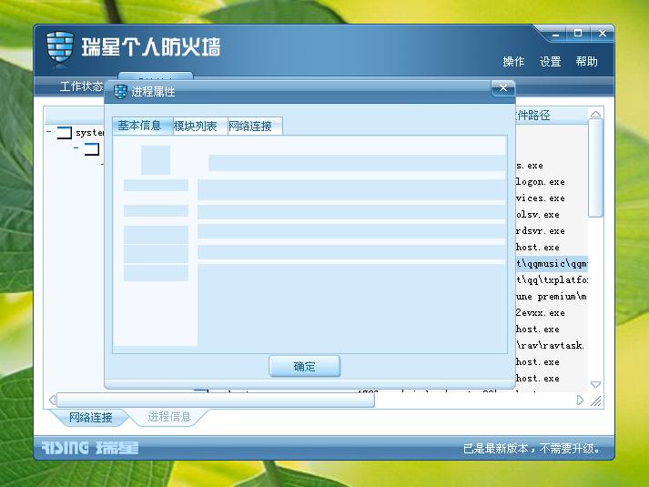Click the RISING 瑞星 brand logo

coord(90,448)
